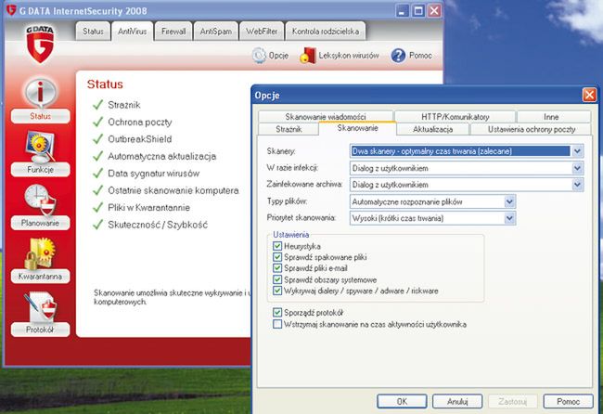Open Pomoc help question mark icon
The width and height of the screenshot is (603, 414).
pyautogui.click(x=398, y=56)
